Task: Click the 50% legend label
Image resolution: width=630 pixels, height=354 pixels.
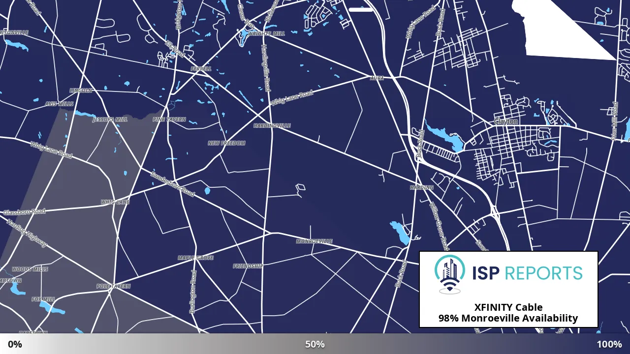Action: [x=315, y=344]
